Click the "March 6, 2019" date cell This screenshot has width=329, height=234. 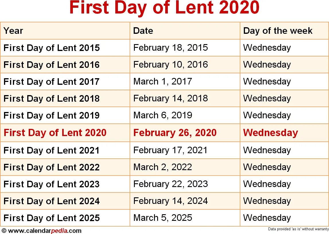[163, 115]
